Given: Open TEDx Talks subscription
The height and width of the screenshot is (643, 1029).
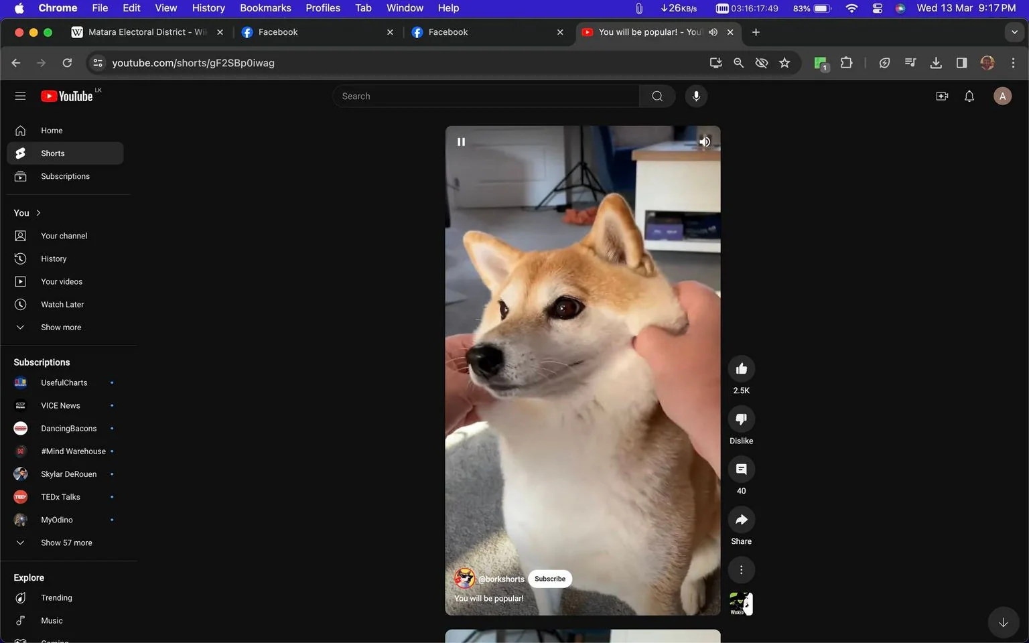Looking at the screenshot, I should point(65,497).
